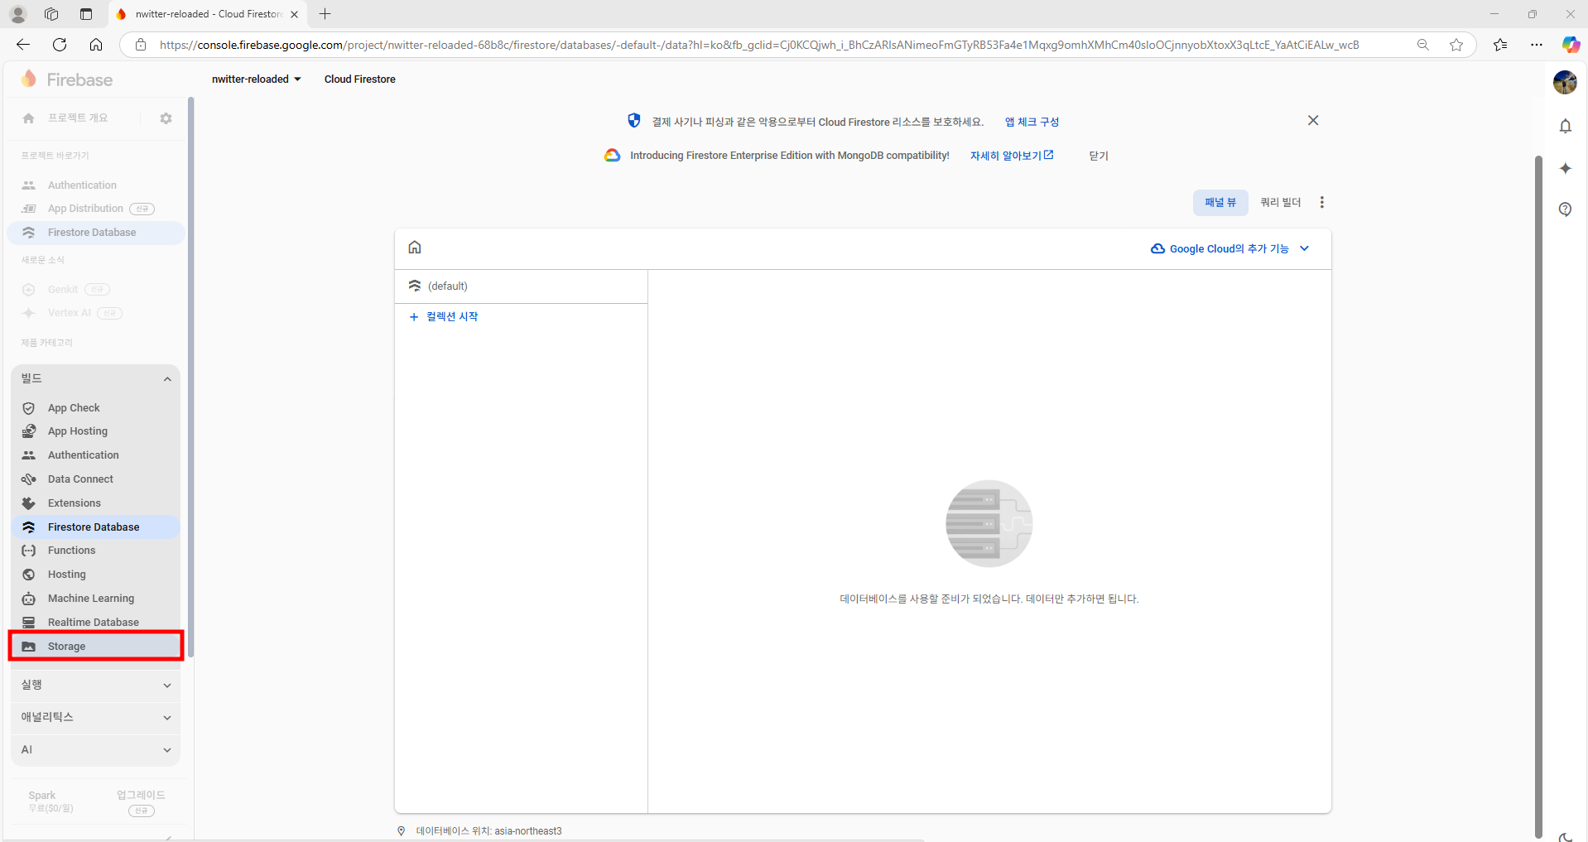Open the notifications bell icon
The width and height of the screenshot is (1588, 842).
click(x=1565, y=126)
